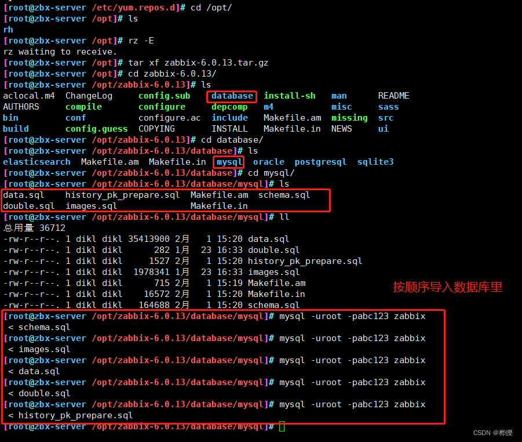
Task: Click the '< images.sql' import line
Action: click(x=39, y=349)
